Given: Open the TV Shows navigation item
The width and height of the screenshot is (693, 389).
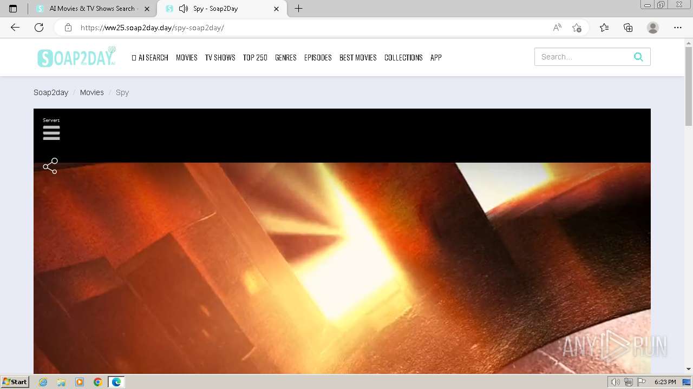Looking at the screenshot, I should [x=220, y=57].
